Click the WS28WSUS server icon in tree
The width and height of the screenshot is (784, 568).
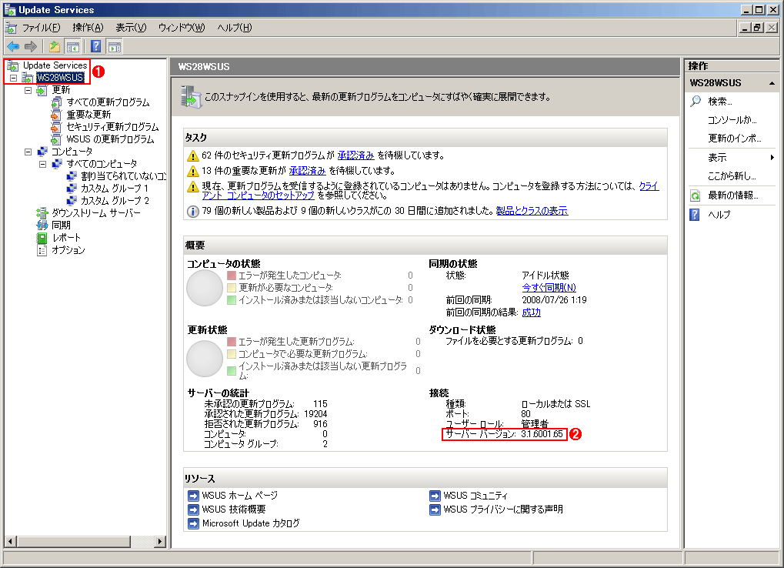28,78
